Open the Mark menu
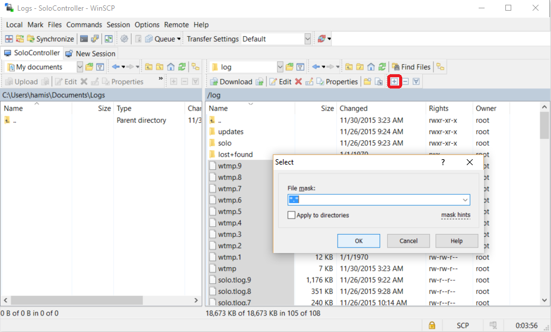 pos(36,24)
